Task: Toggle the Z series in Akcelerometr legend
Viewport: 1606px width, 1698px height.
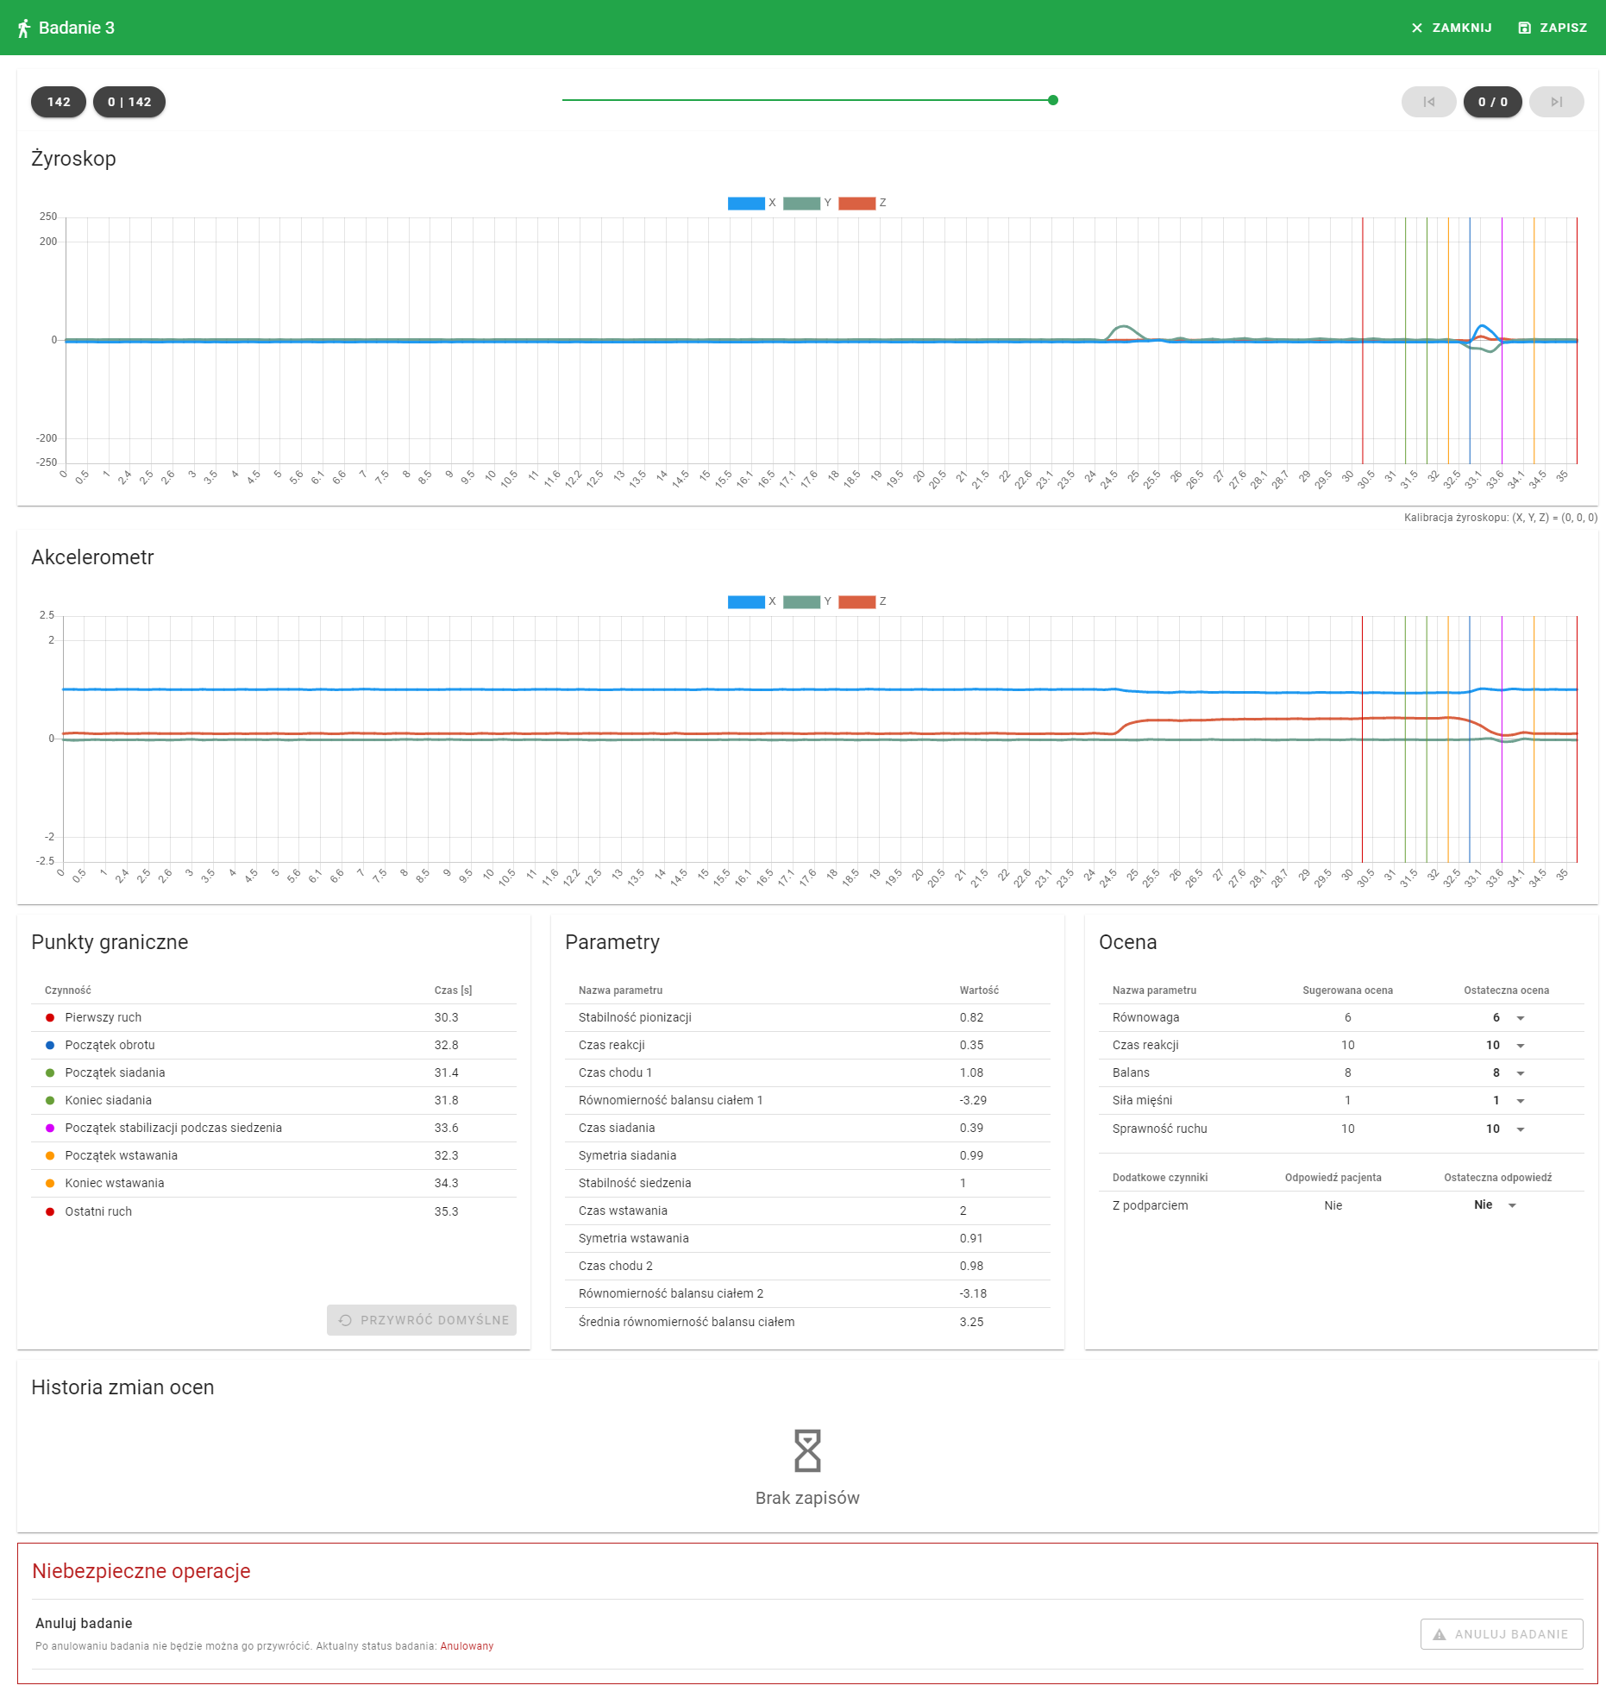Action: [856, 602]
